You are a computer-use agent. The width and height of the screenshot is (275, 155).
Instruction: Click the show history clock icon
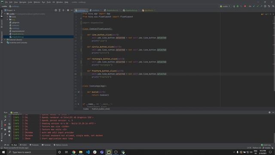[265, 6]
